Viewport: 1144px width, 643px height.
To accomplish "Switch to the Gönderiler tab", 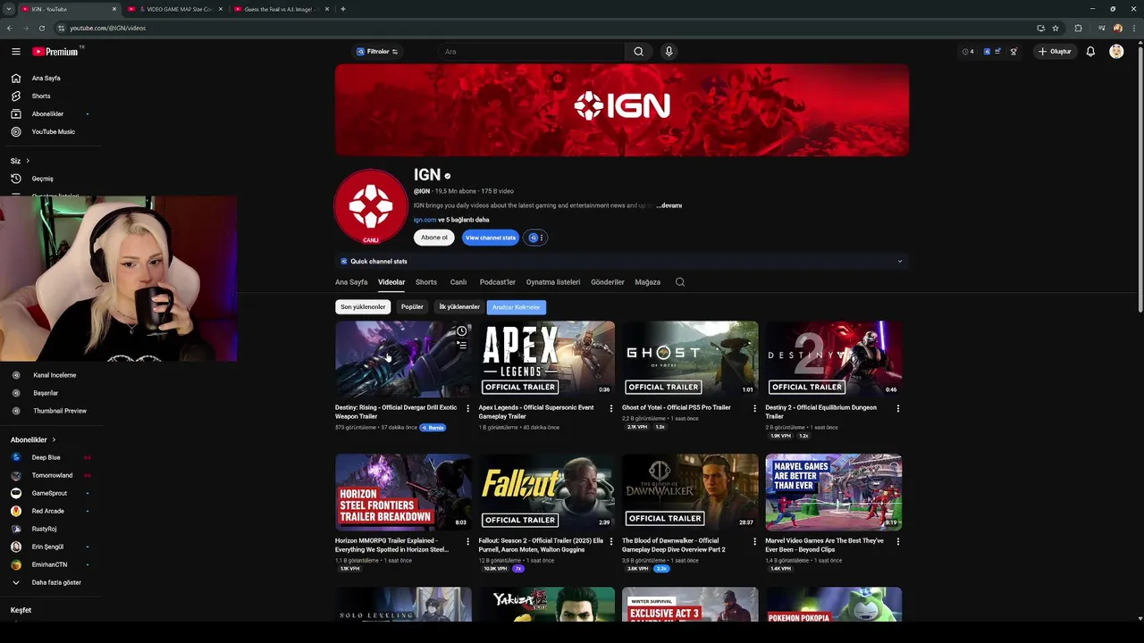I will (608, 282).
